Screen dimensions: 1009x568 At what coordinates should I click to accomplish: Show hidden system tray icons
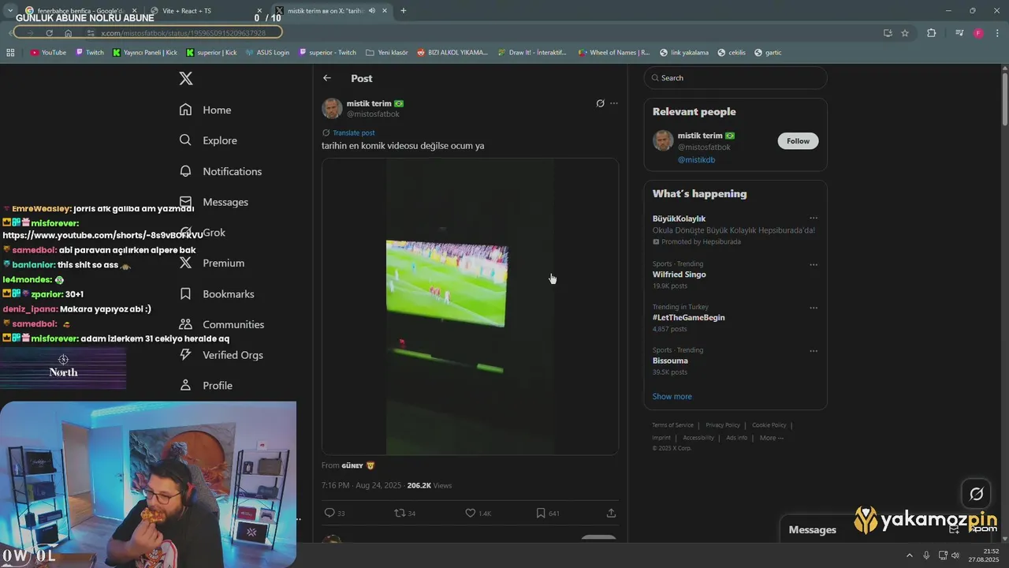pyautogui.click(x=909, y=555)
